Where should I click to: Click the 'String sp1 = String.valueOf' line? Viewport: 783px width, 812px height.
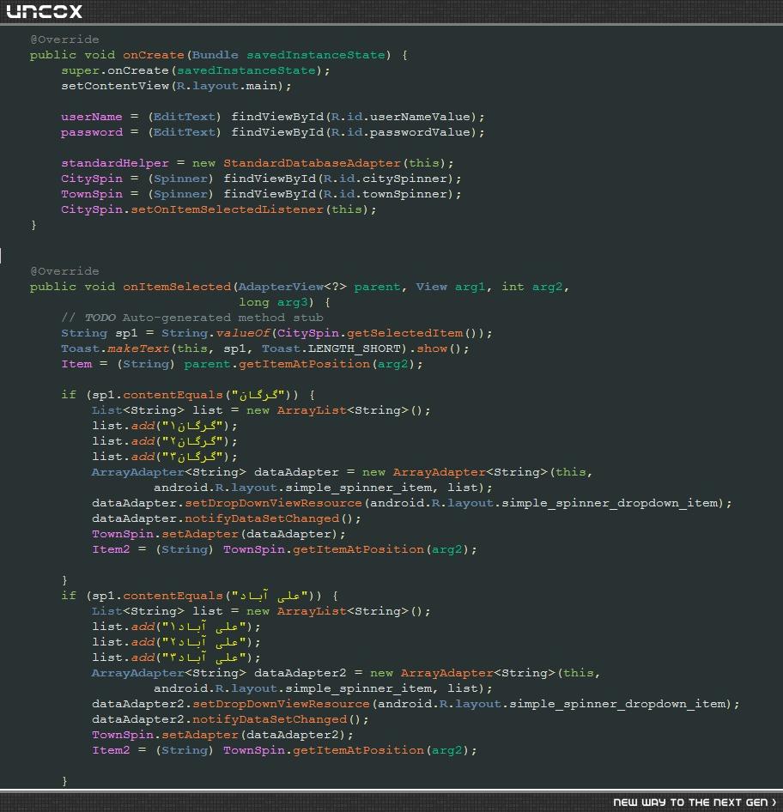pos(276,333)
